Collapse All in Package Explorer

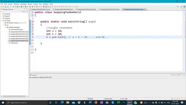23,12
